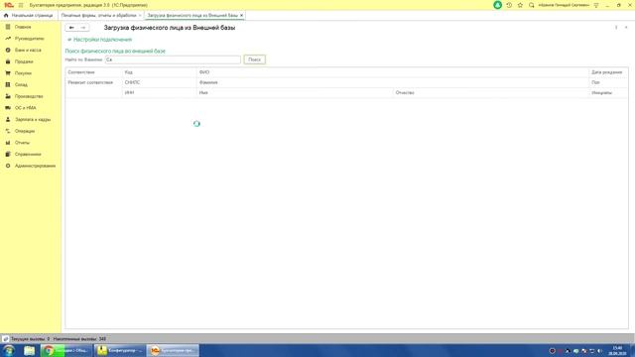Open the Главное section icon
635x357 pixels.
click(x=8, y=27)
